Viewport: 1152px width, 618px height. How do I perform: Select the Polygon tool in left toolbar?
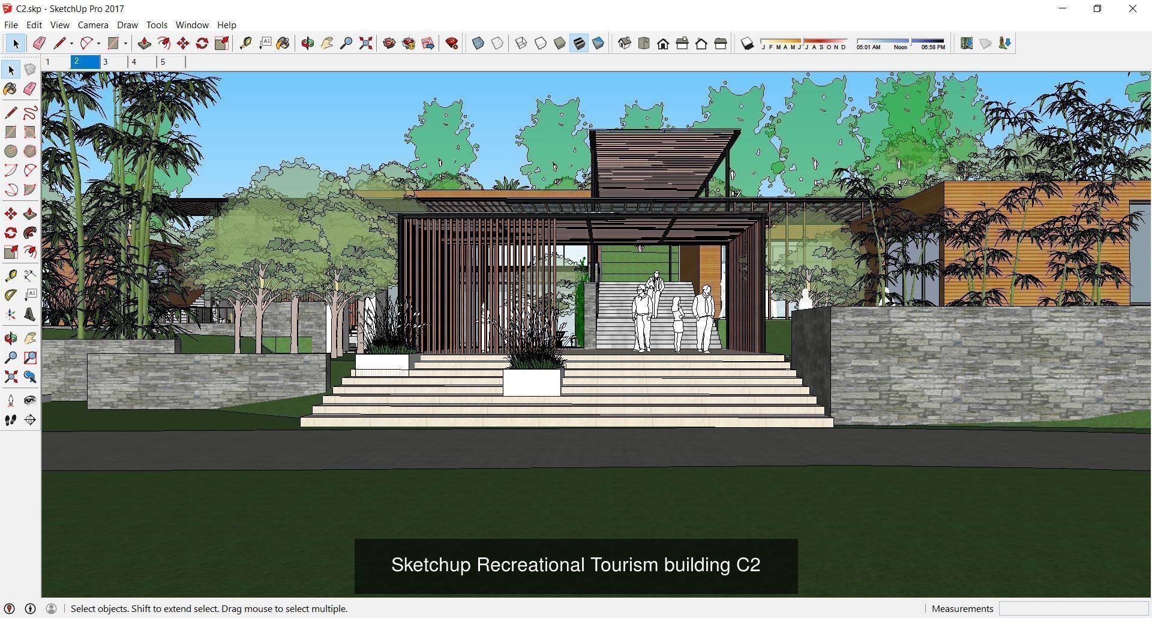[30, 151]
